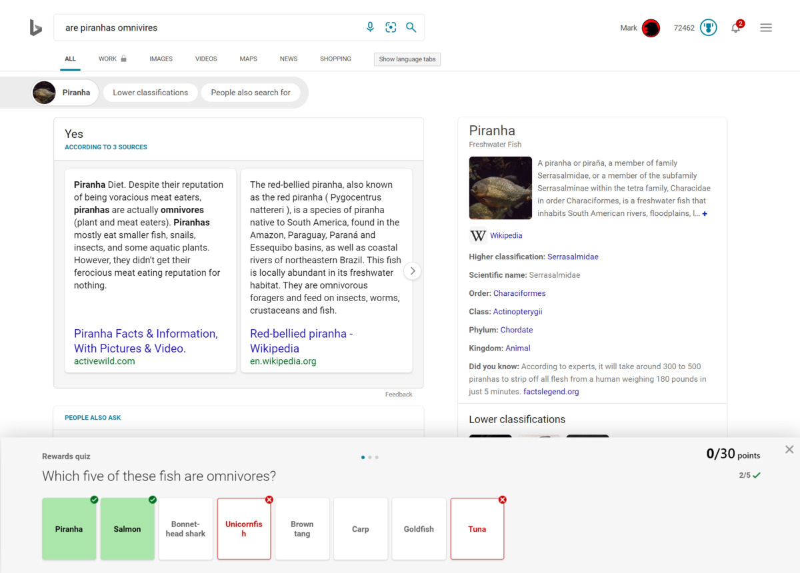Viewport: 800px width, 573px height.
Task: Click Show language tabs button
Action: point(407,59)
